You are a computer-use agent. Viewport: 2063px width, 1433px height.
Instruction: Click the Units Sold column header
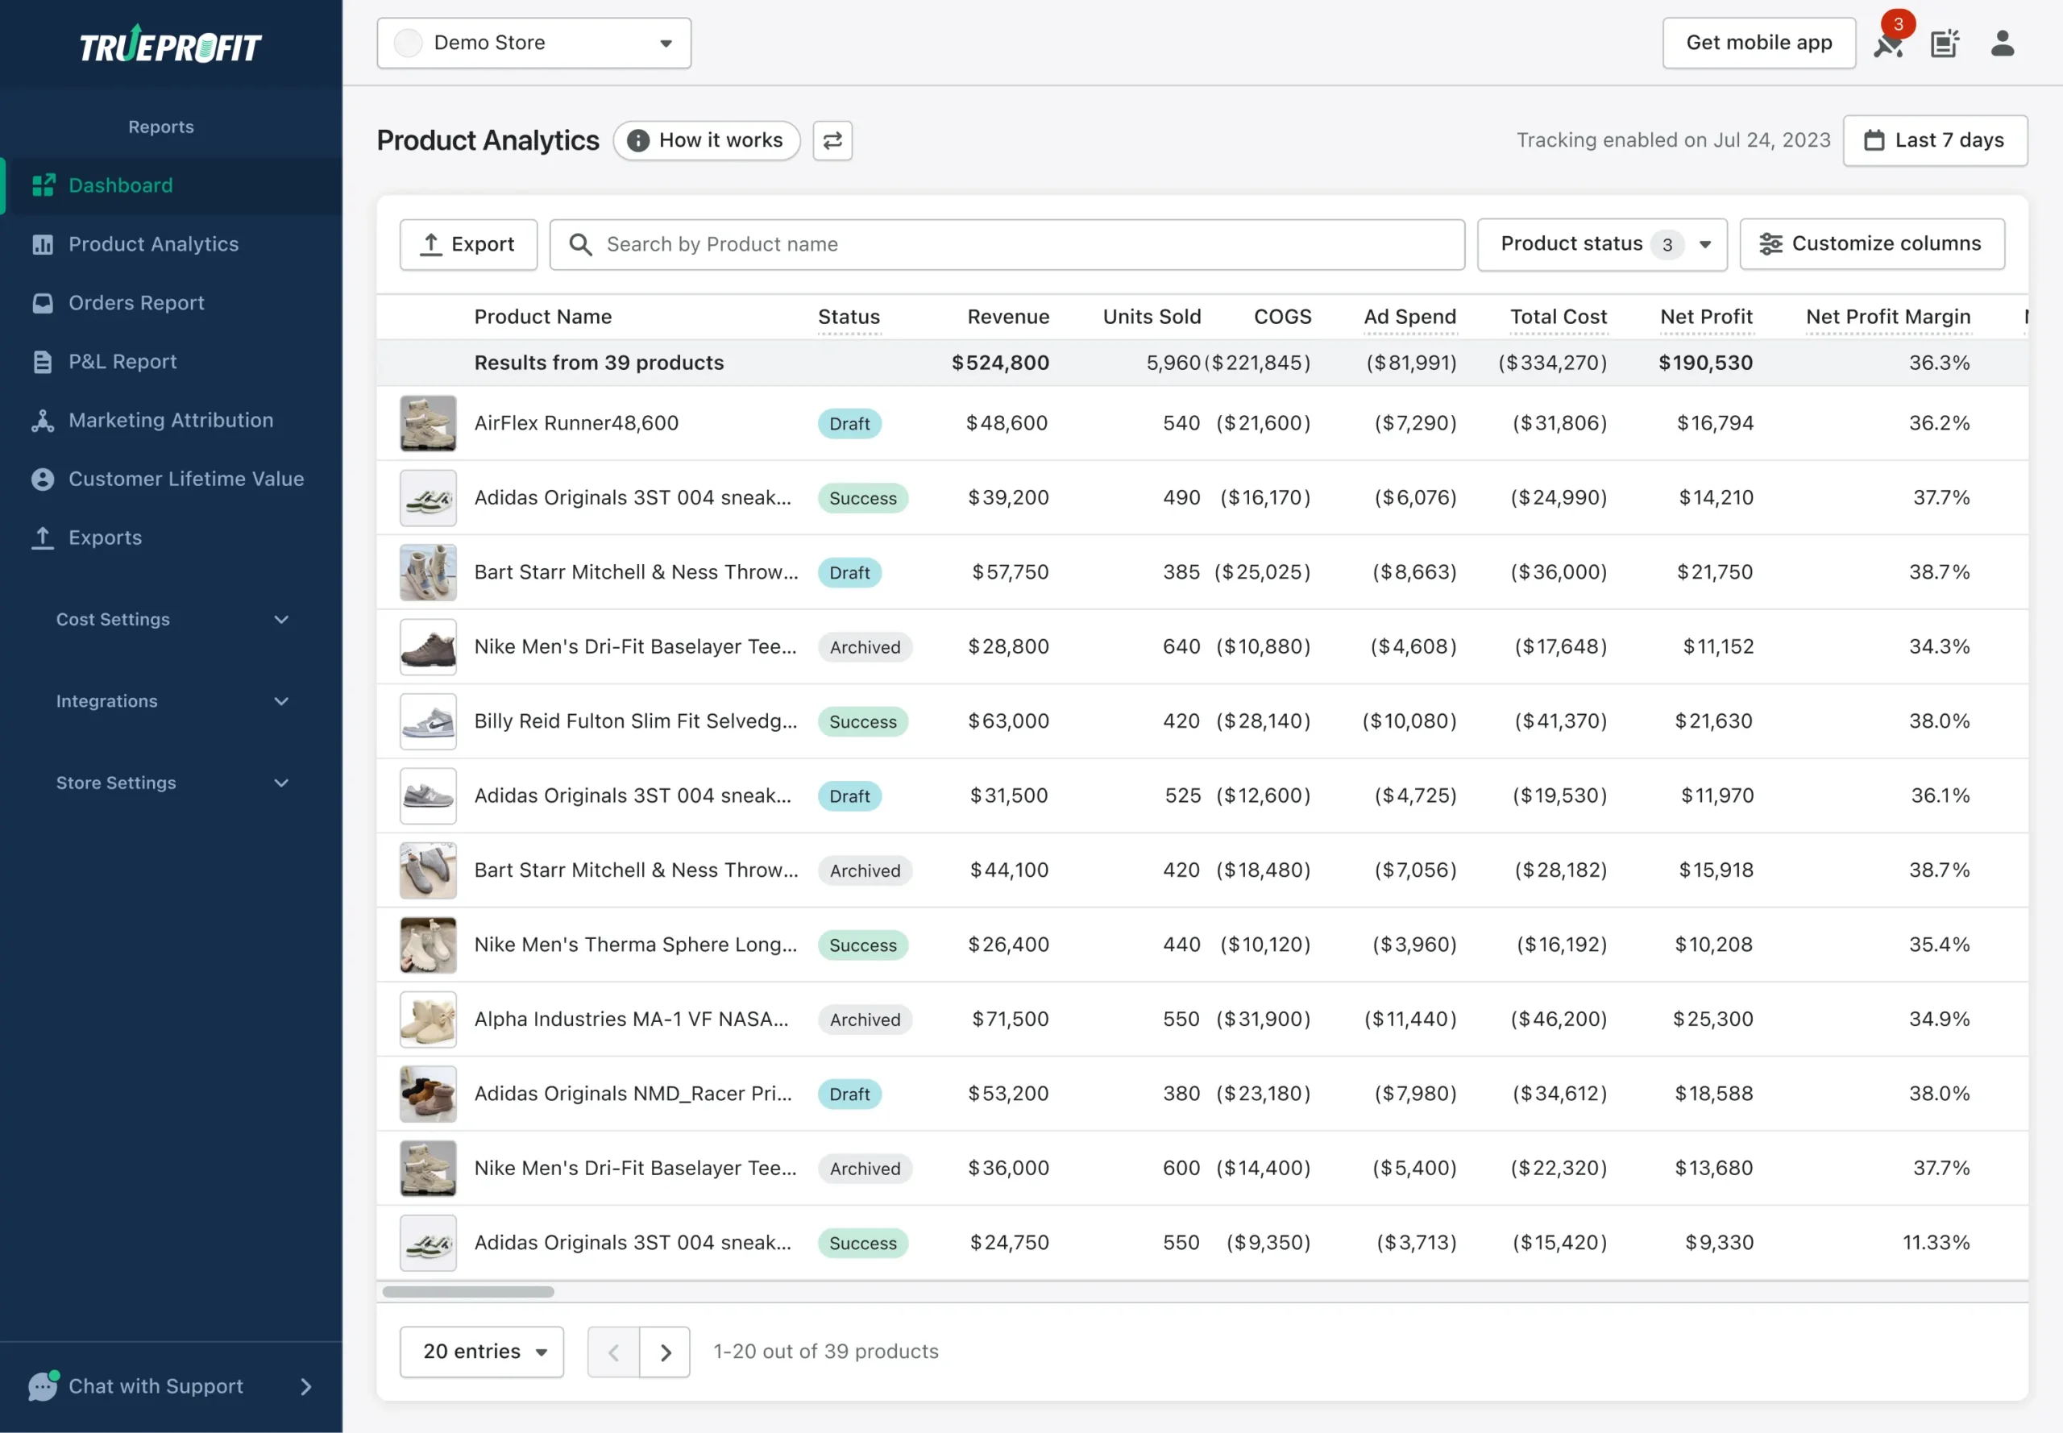click(x=1152, y=317)
